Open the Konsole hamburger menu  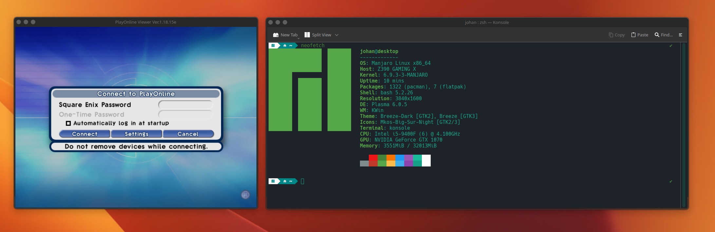pyautogui.click(x=680, y=35)
